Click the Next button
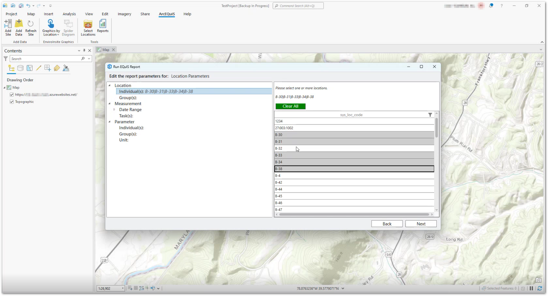This screenshot has height=296, width=548. 421,224
